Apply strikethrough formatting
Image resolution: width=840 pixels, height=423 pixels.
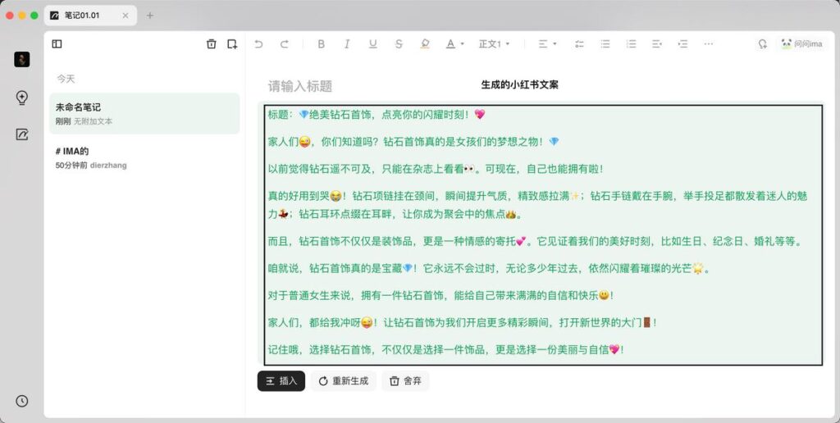[399, 44]
